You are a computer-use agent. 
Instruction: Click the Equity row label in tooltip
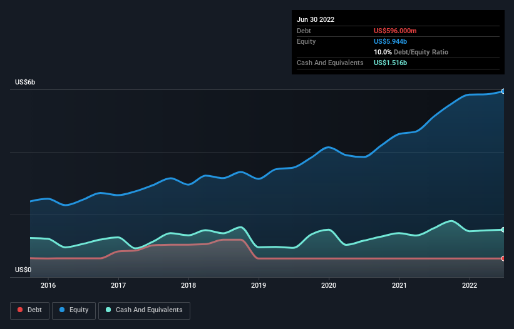pos(306,41)
